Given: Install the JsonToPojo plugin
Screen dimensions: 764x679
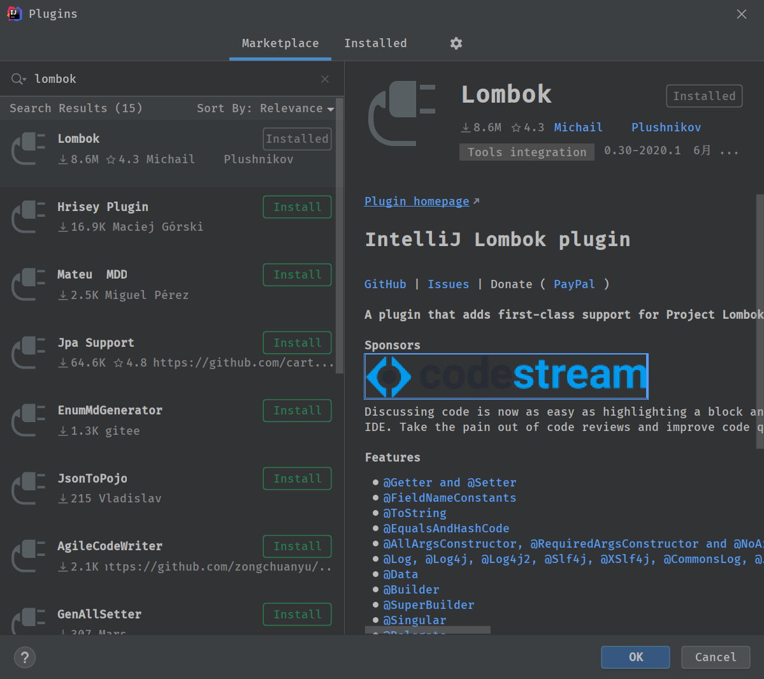Looking at the screenshot, I should click(297, 479).
